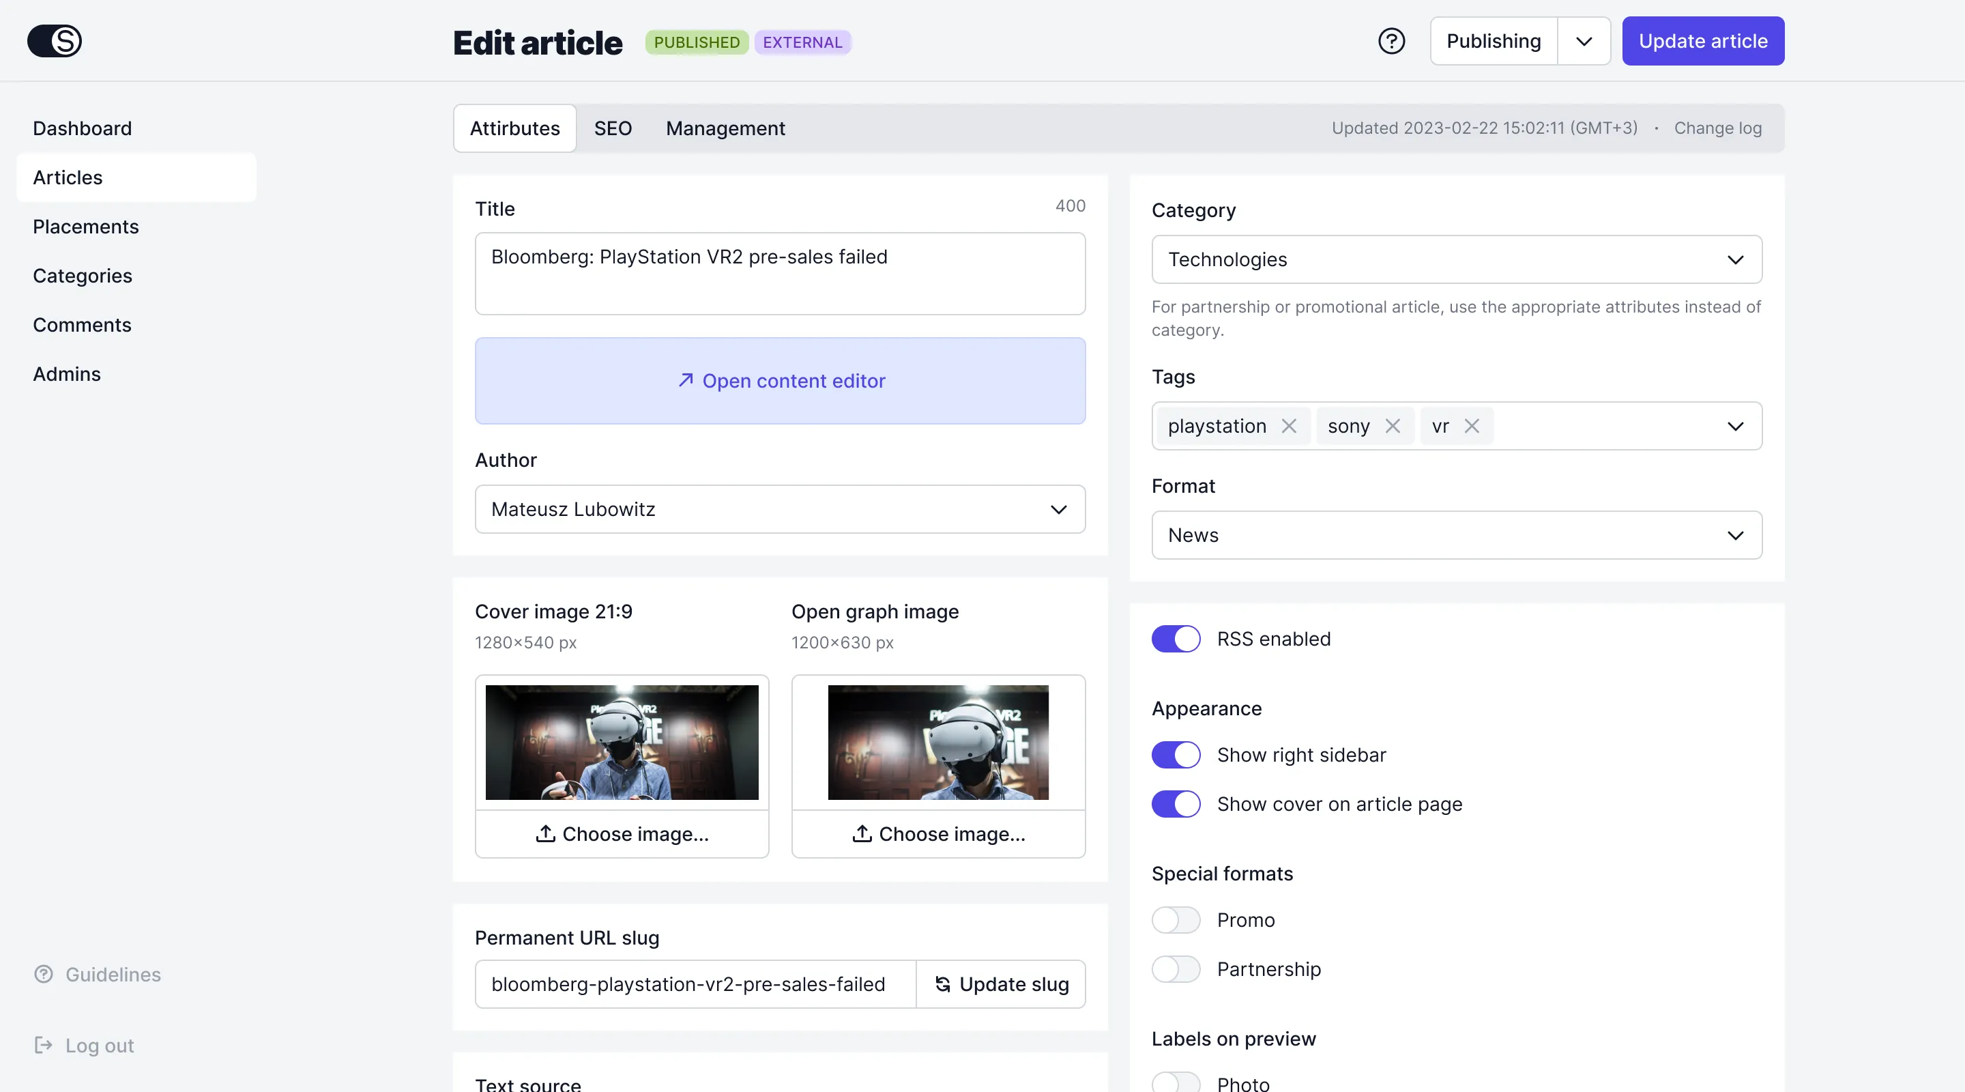Remove the playstation tag
The width and height of the screenshot is (1965, 1092).
1289,426
